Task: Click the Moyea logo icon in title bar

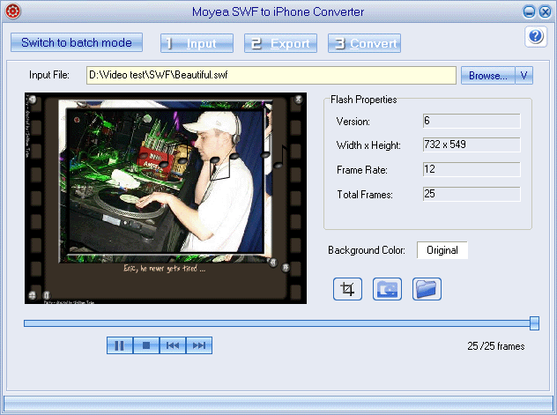Action: [11, 11]
